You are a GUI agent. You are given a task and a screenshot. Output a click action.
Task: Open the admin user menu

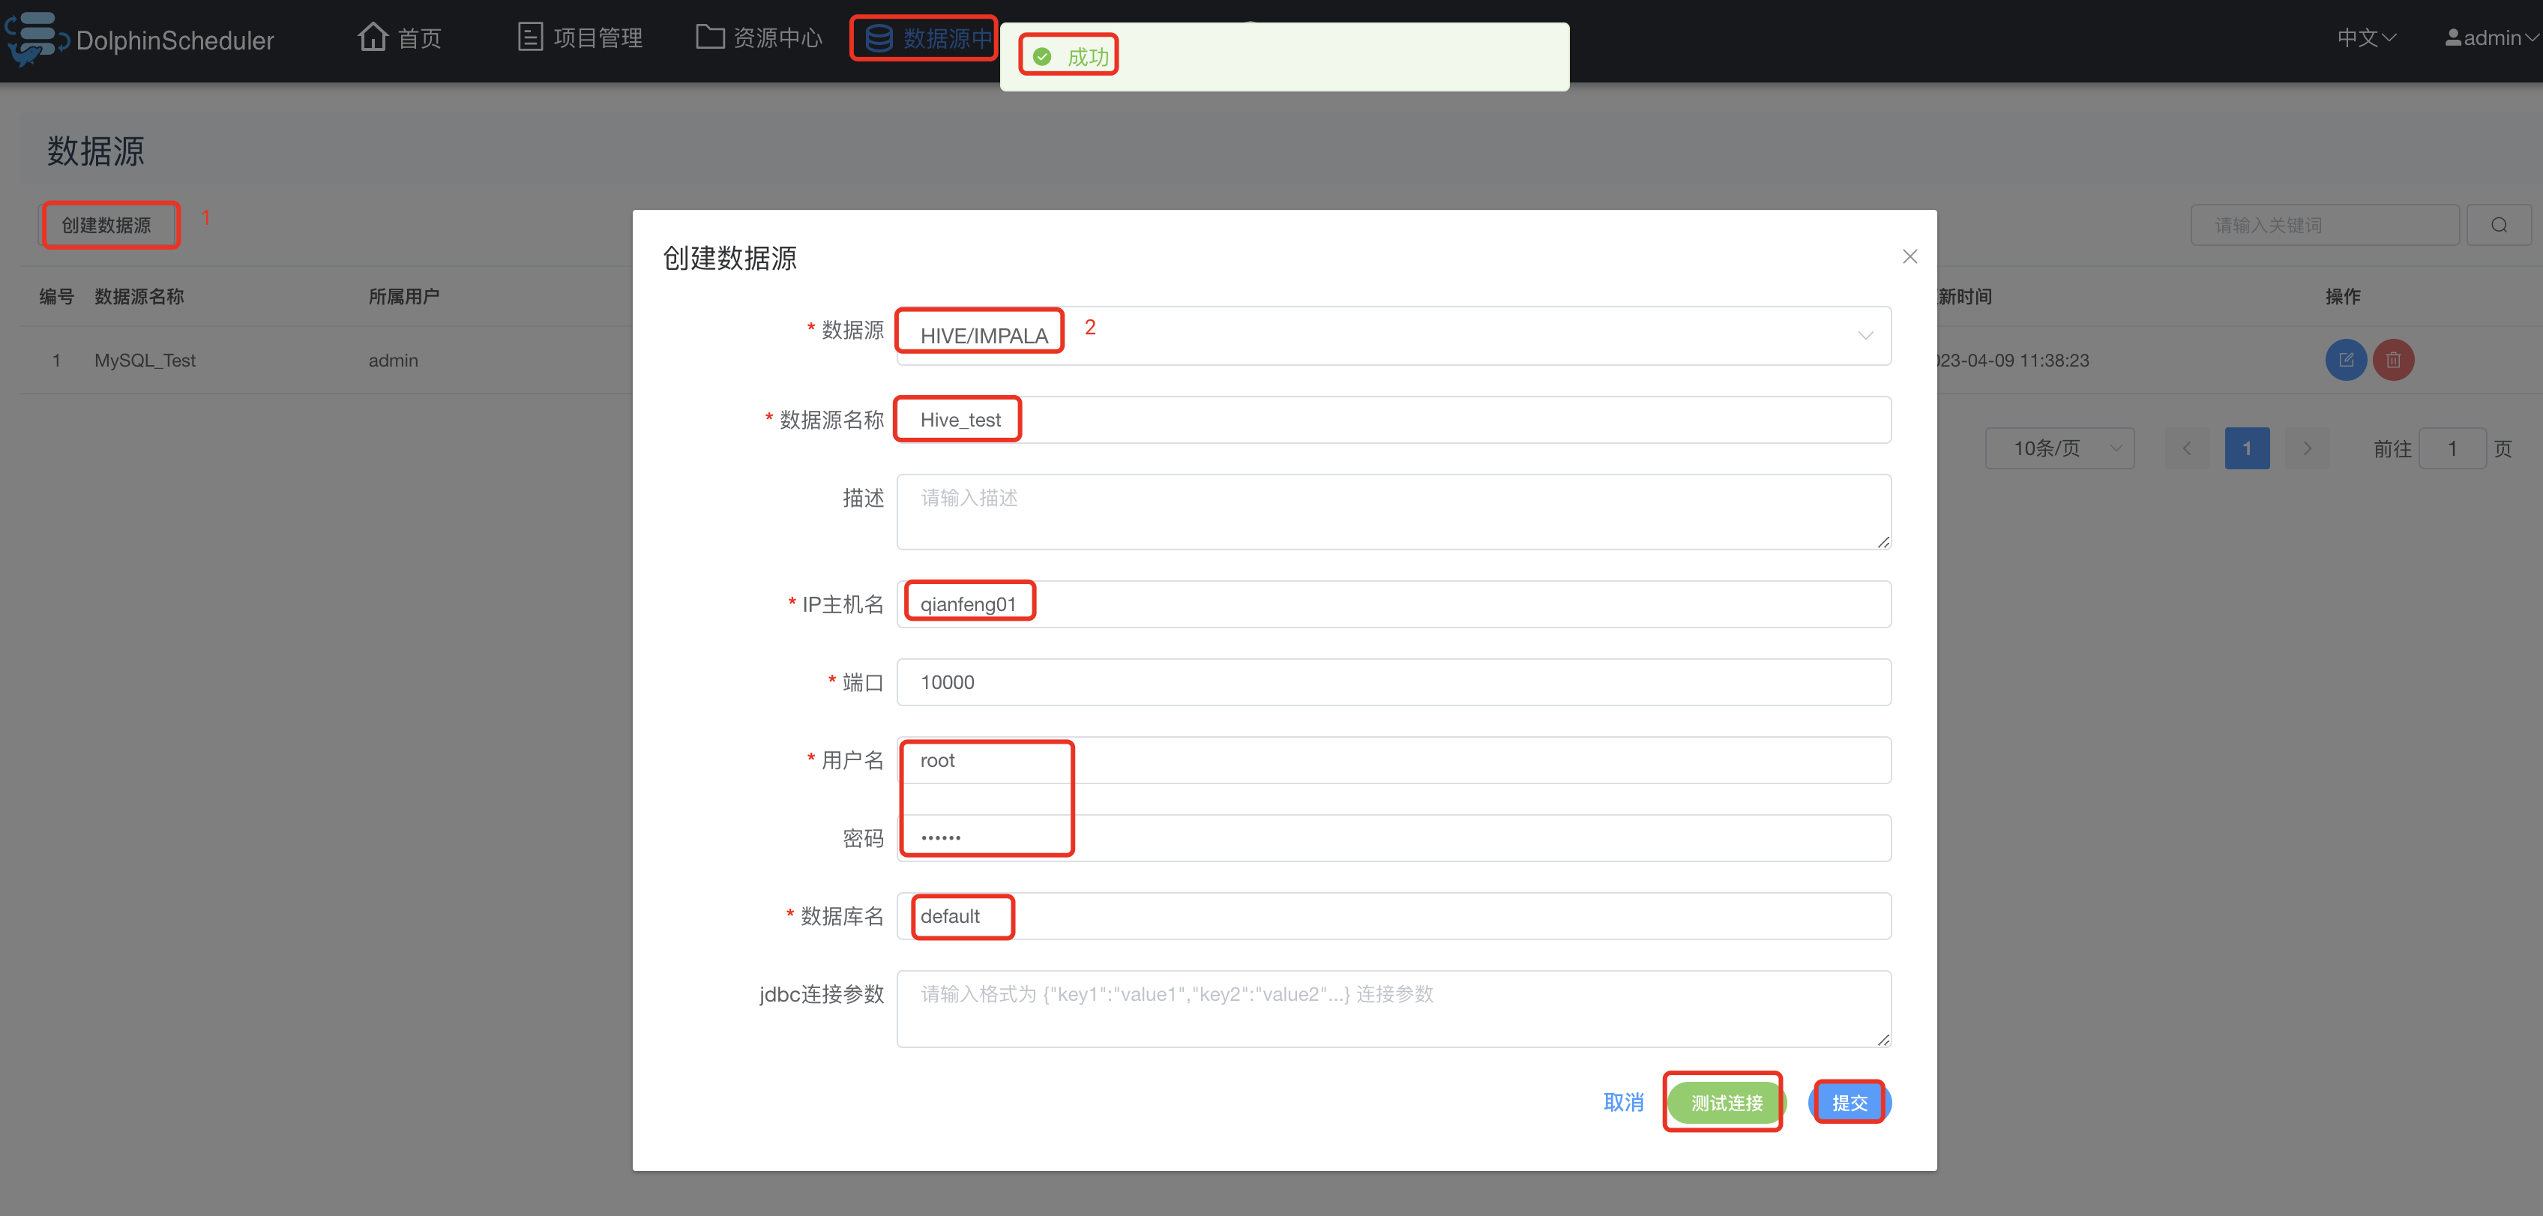(x=2490, y=37)
